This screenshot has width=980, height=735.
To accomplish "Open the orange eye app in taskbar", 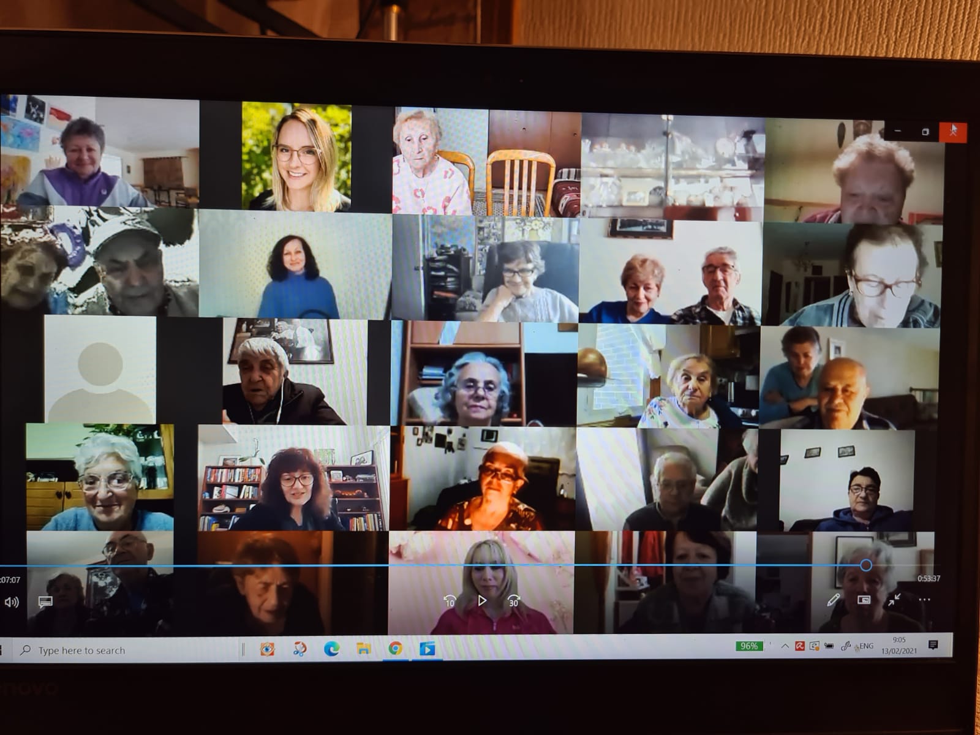I will tap(267, 649).
